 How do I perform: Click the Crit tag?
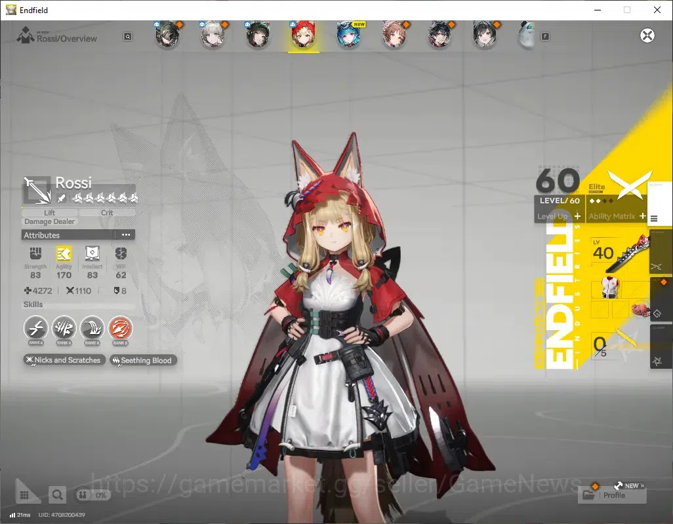pyautogui.click(x=107, y=212)
